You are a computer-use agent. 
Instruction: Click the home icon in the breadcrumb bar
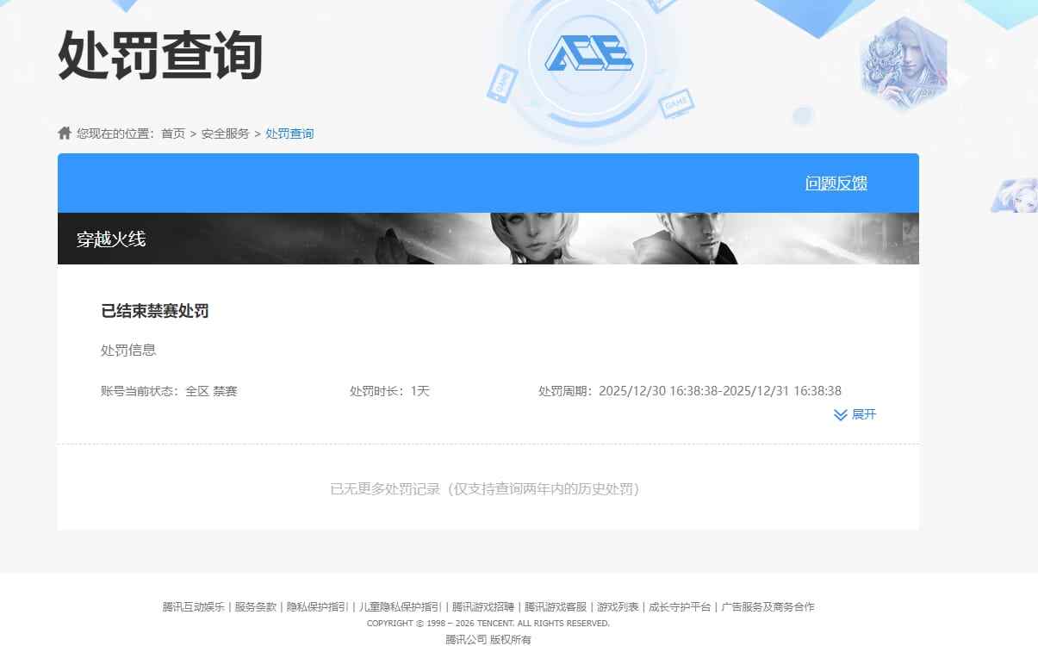coord(64,132)
